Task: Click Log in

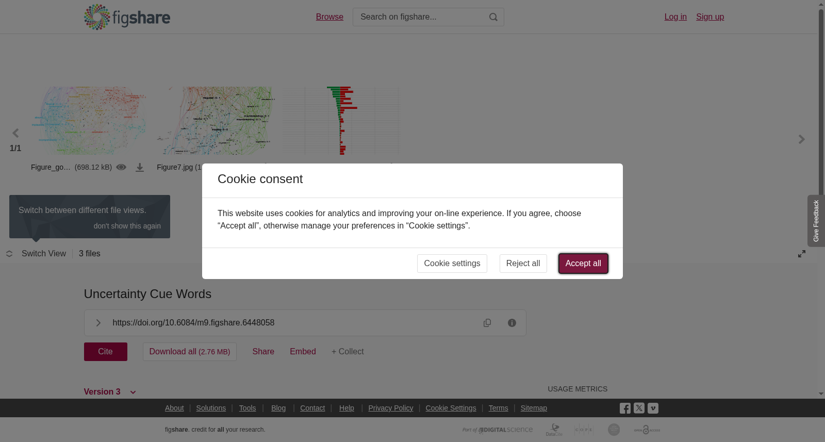Action: pos(675,17)
